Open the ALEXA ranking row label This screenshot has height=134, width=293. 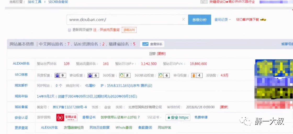point(21,64)
